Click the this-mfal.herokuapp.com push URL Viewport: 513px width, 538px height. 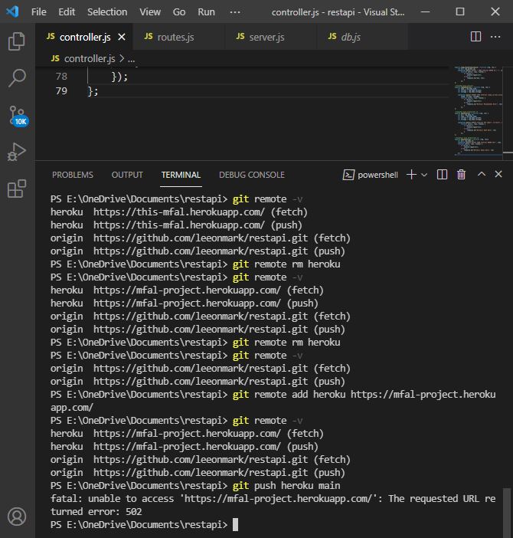tap(179, 225)
